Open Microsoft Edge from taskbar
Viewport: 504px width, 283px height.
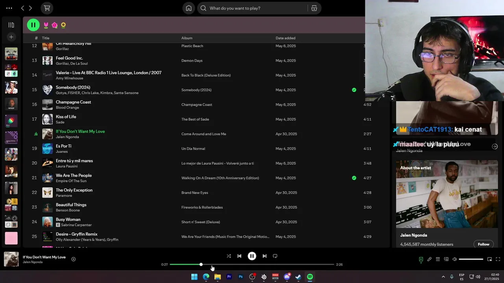click(206, 277)
